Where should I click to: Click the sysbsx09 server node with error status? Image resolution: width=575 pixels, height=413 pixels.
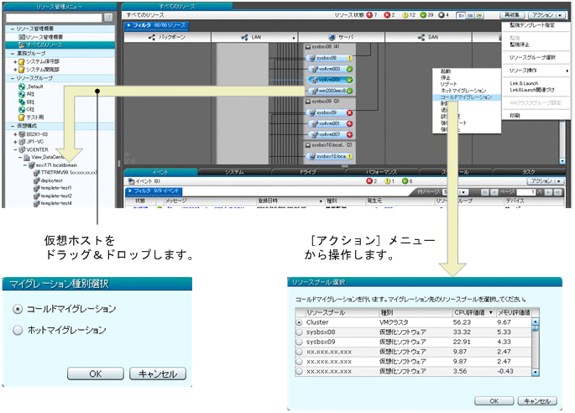329,112
